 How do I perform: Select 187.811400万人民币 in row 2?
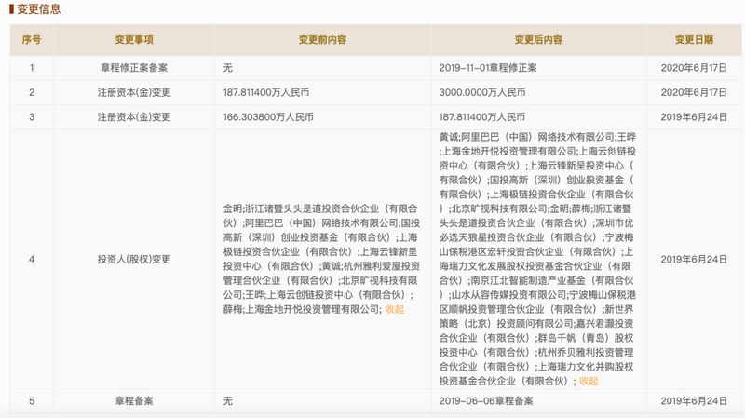point(266,92)
